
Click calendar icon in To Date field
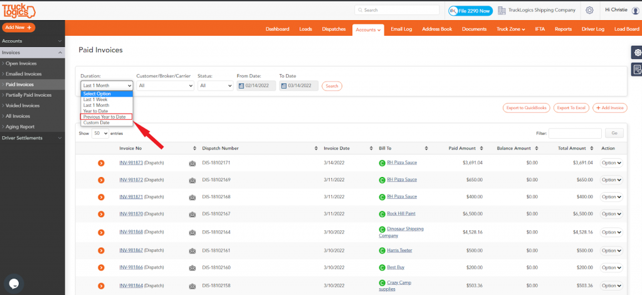[284, 86]
